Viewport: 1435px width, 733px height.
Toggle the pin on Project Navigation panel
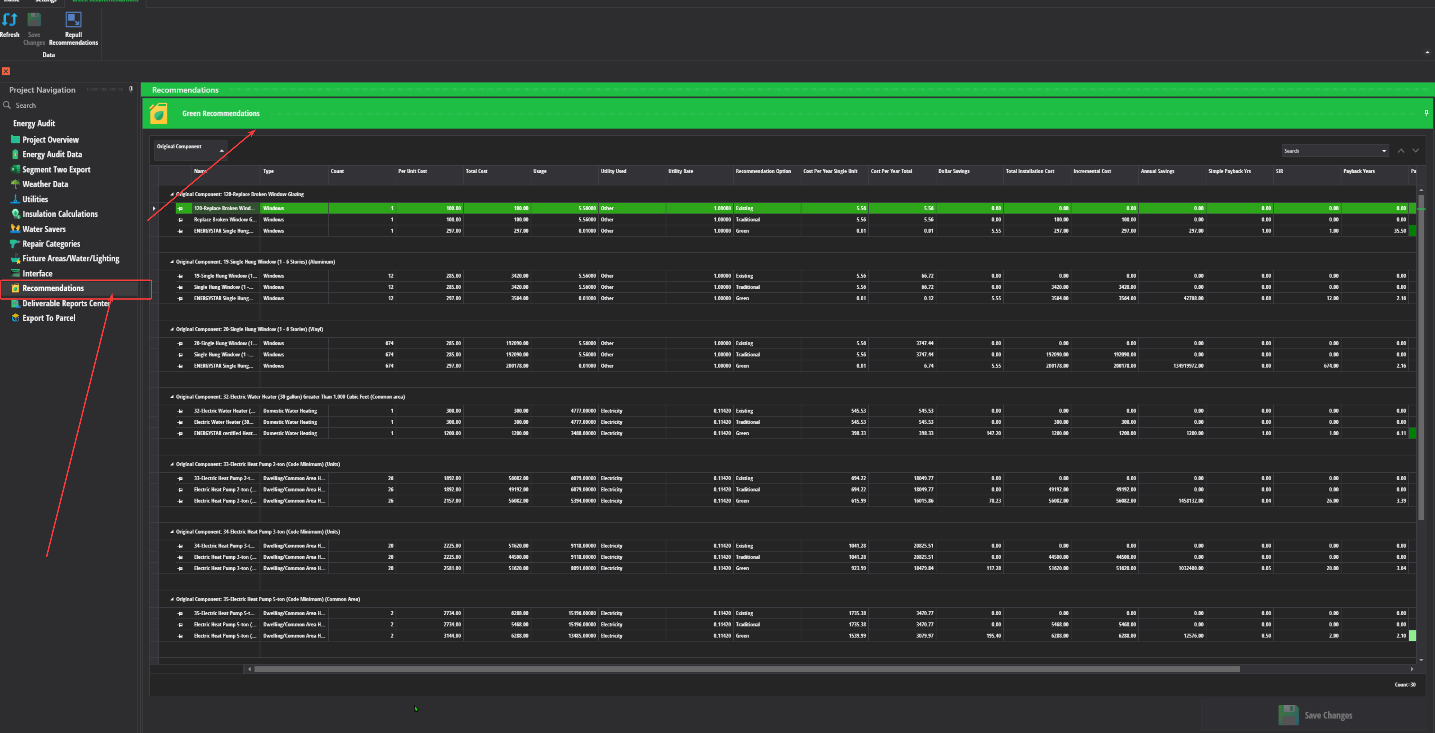point(131,89)
